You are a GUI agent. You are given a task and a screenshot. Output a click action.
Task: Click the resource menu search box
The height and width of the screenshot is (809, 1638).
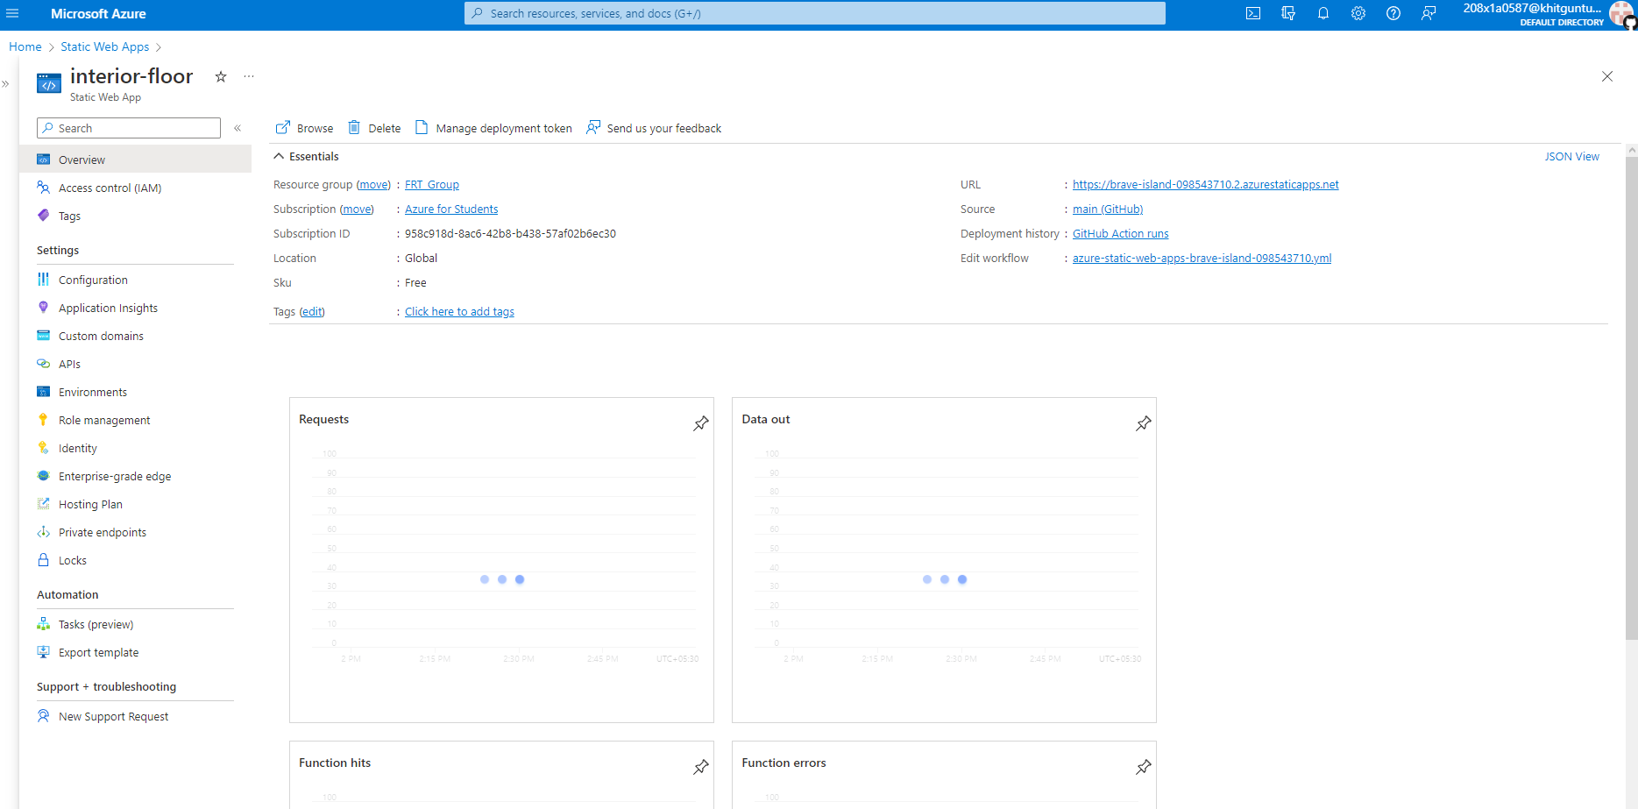(x=128, y=128)
